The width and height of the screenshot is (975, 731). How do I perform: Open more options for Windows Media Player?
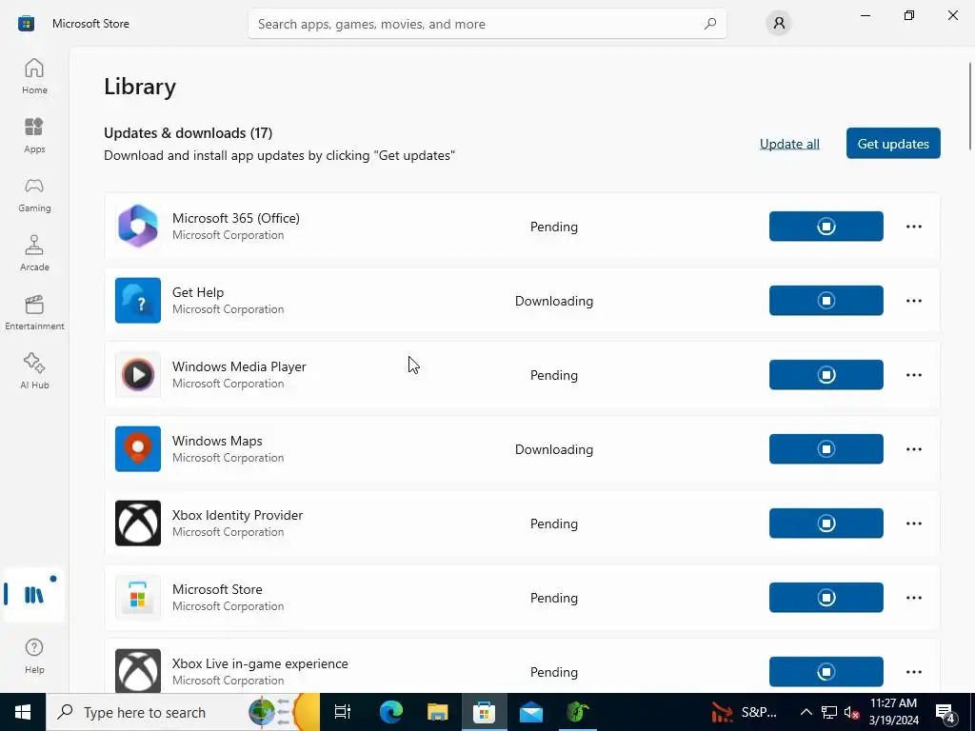(913, 375)
